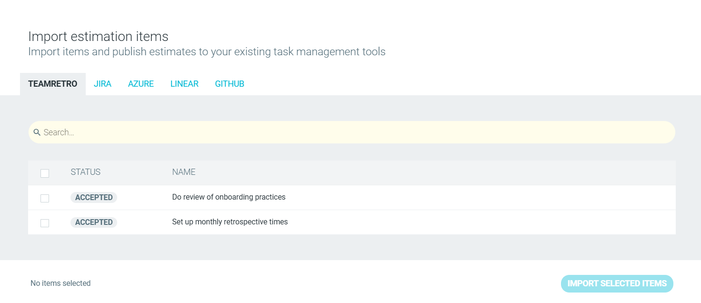Click the magnifying glass search icon
701x303 pixels.
(37, 132)
